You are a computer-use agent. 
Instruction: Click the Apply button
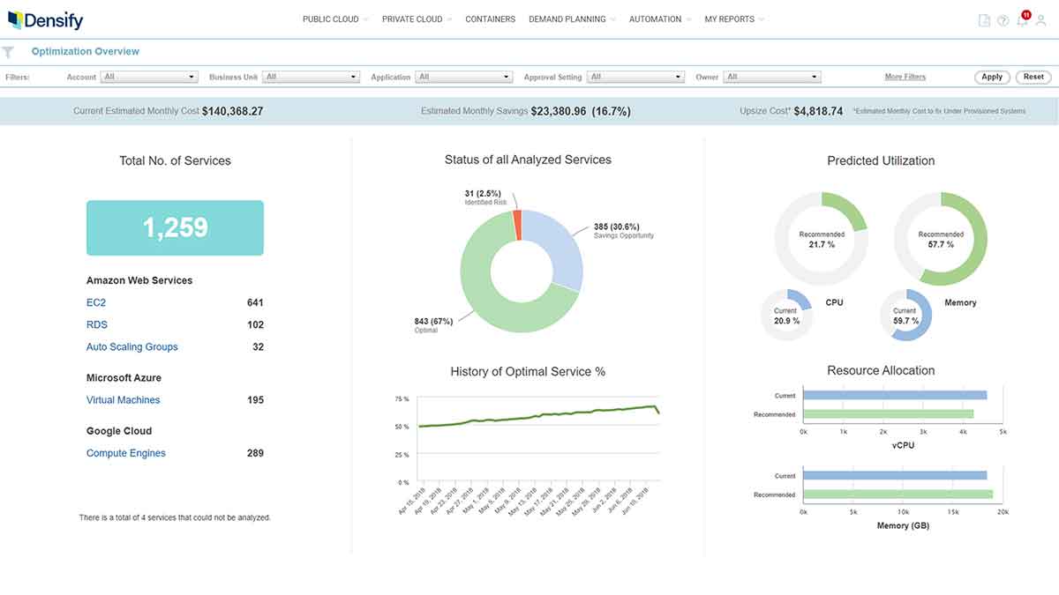click(992, 77)
